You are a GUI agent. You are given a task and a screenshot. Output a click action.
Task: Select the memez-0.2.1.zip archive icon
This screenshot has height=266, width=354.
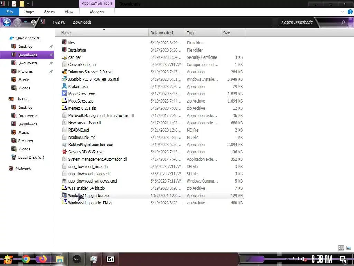pyautogui.click(x=64, y=108)
